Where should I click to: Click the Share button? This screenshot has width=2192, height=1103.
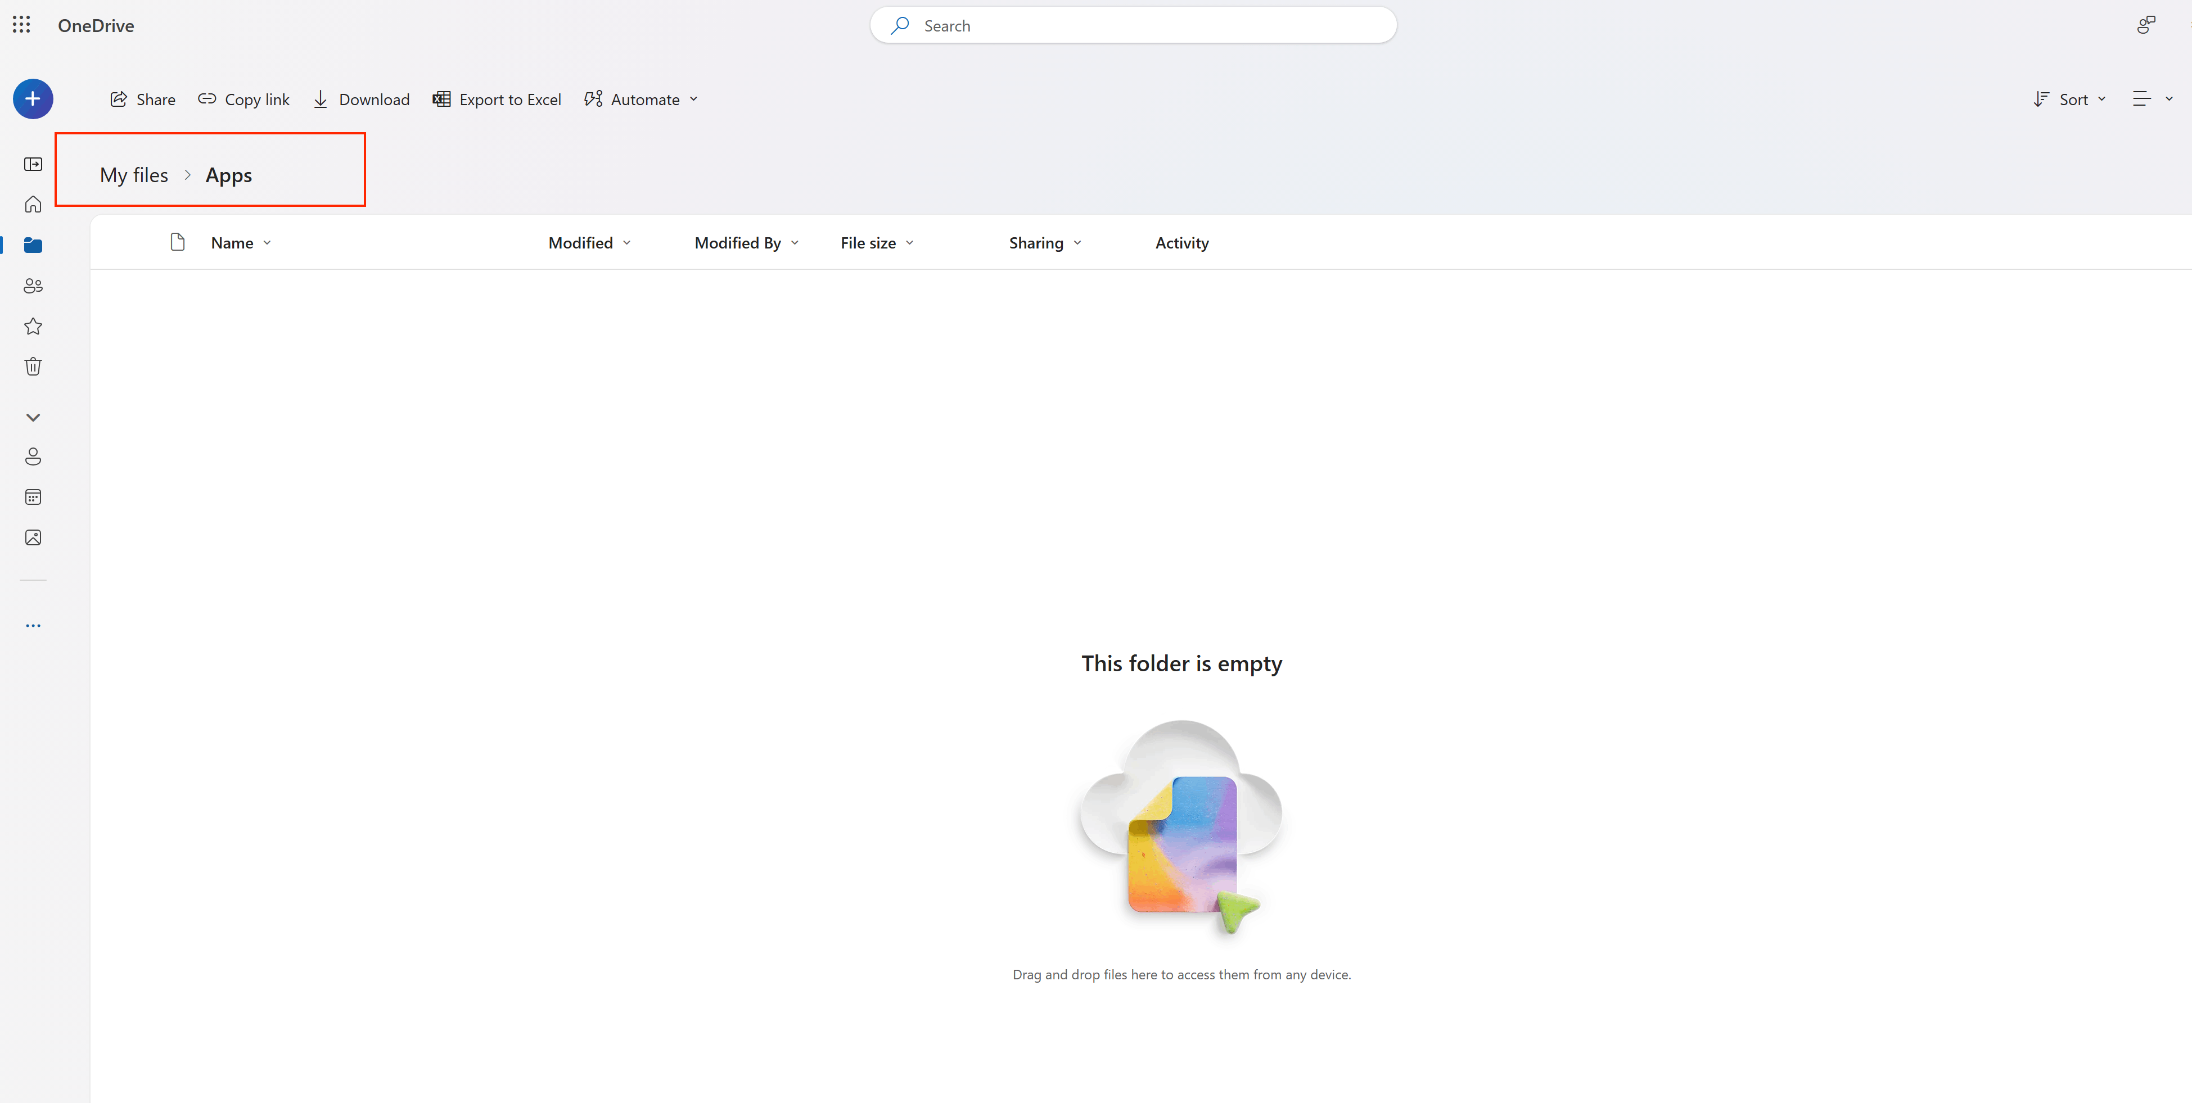coord(143,100)
